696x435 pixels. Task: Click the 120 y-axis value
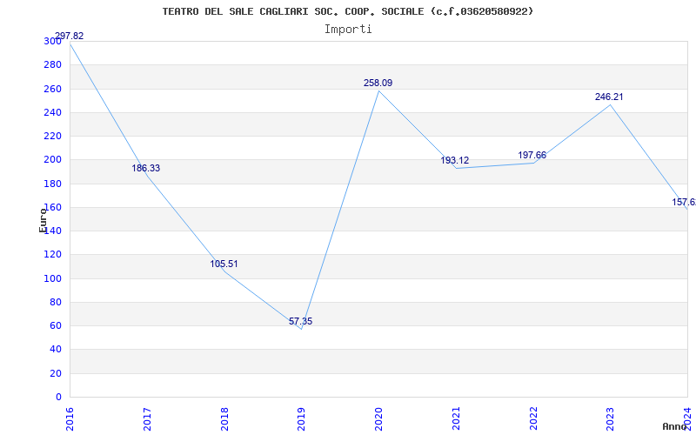(x=52, y=255)
